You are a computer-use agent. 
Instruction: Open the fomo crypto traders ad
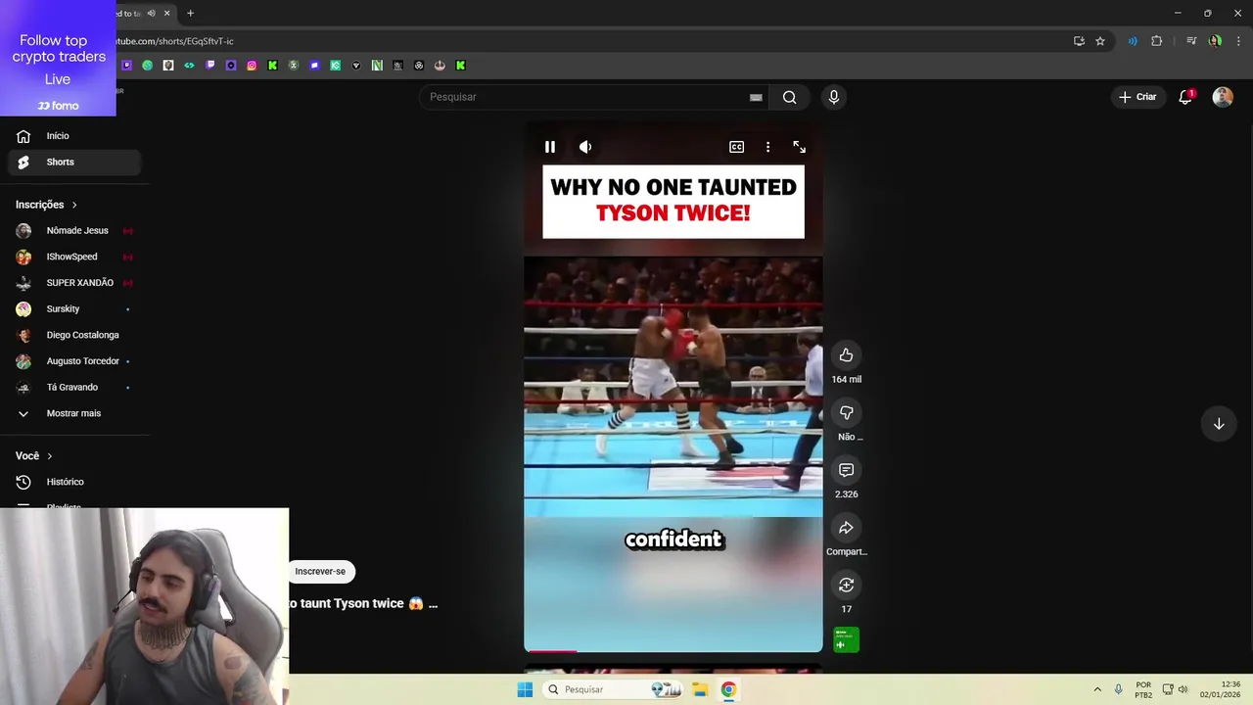pyautogui.click(x=58, y=58)
